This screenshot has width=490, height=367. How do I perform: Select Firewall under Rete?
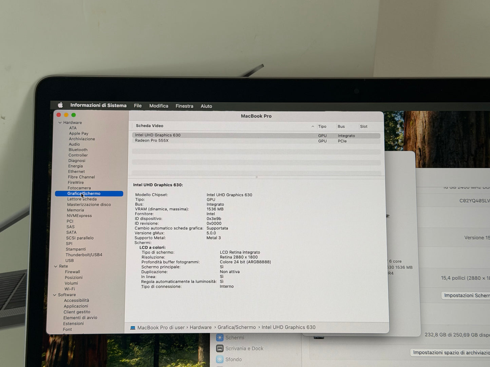point(72,272)
